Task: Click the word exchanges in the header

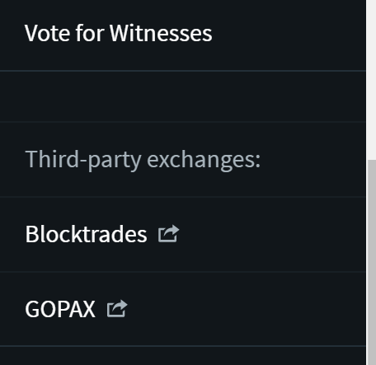Action: 204,160
